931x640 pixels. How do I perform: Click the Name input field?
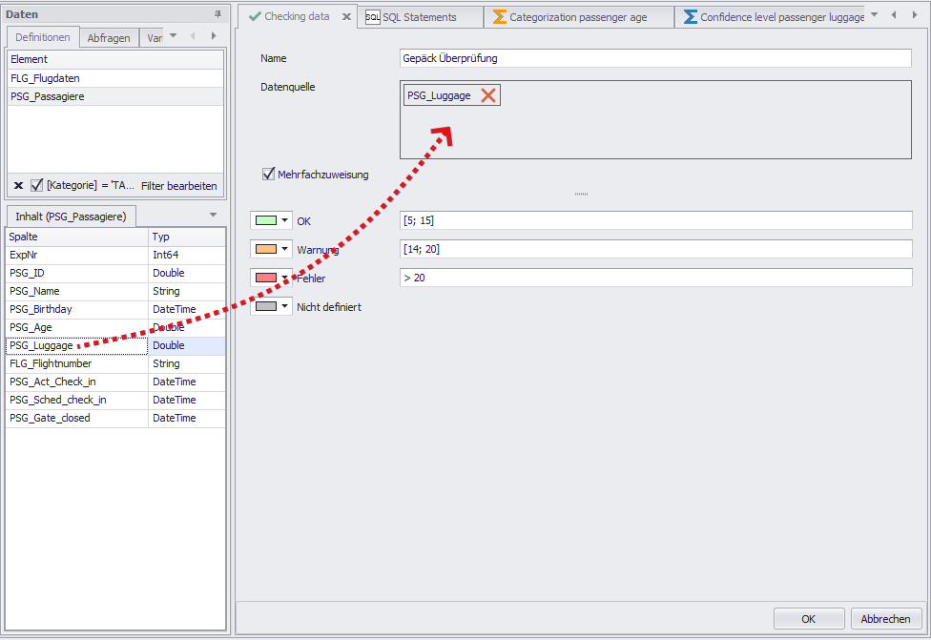[x=655, y=58]
